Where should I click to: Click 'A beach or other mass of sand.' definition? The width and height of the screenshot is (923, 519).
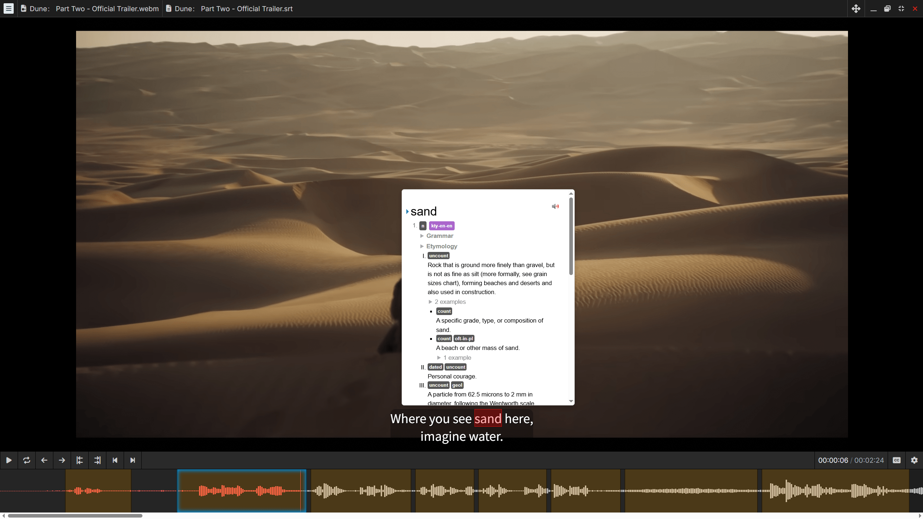pos(478,348)
